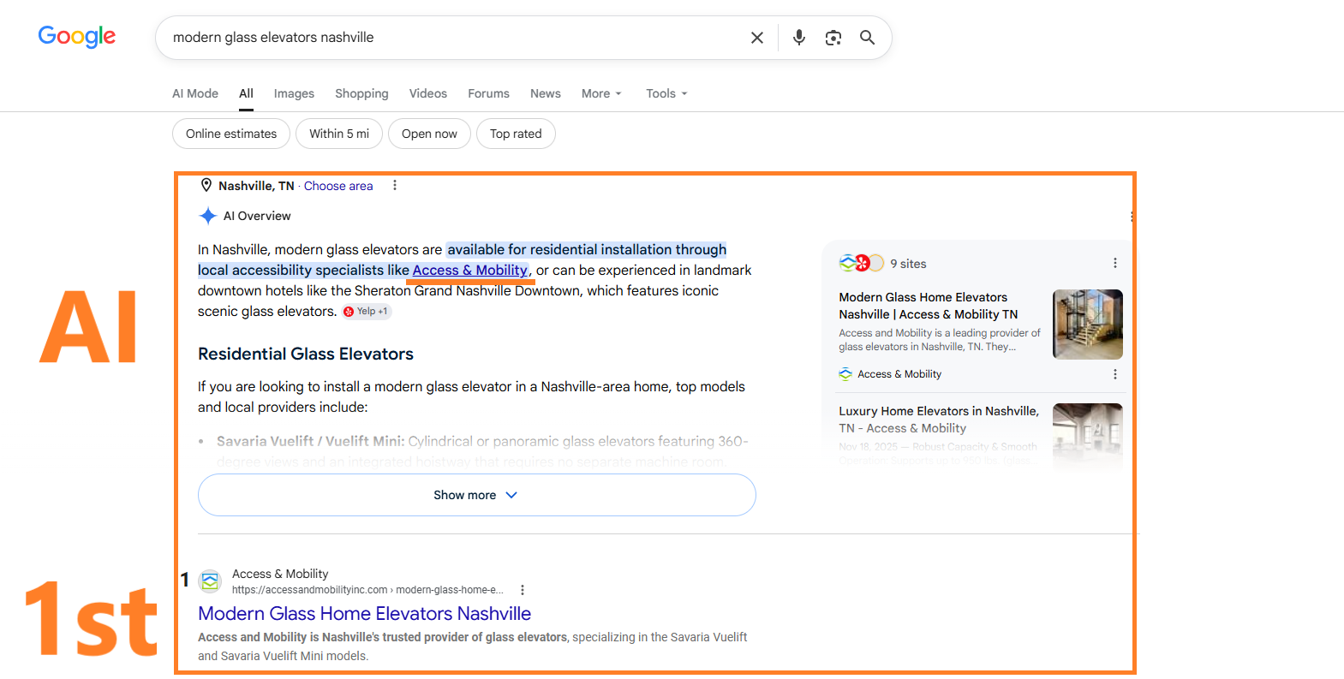The width and height of the screenshot is (1344, 679).
Task: Start voice search with the microphone icon
Action: coord(799,38)
